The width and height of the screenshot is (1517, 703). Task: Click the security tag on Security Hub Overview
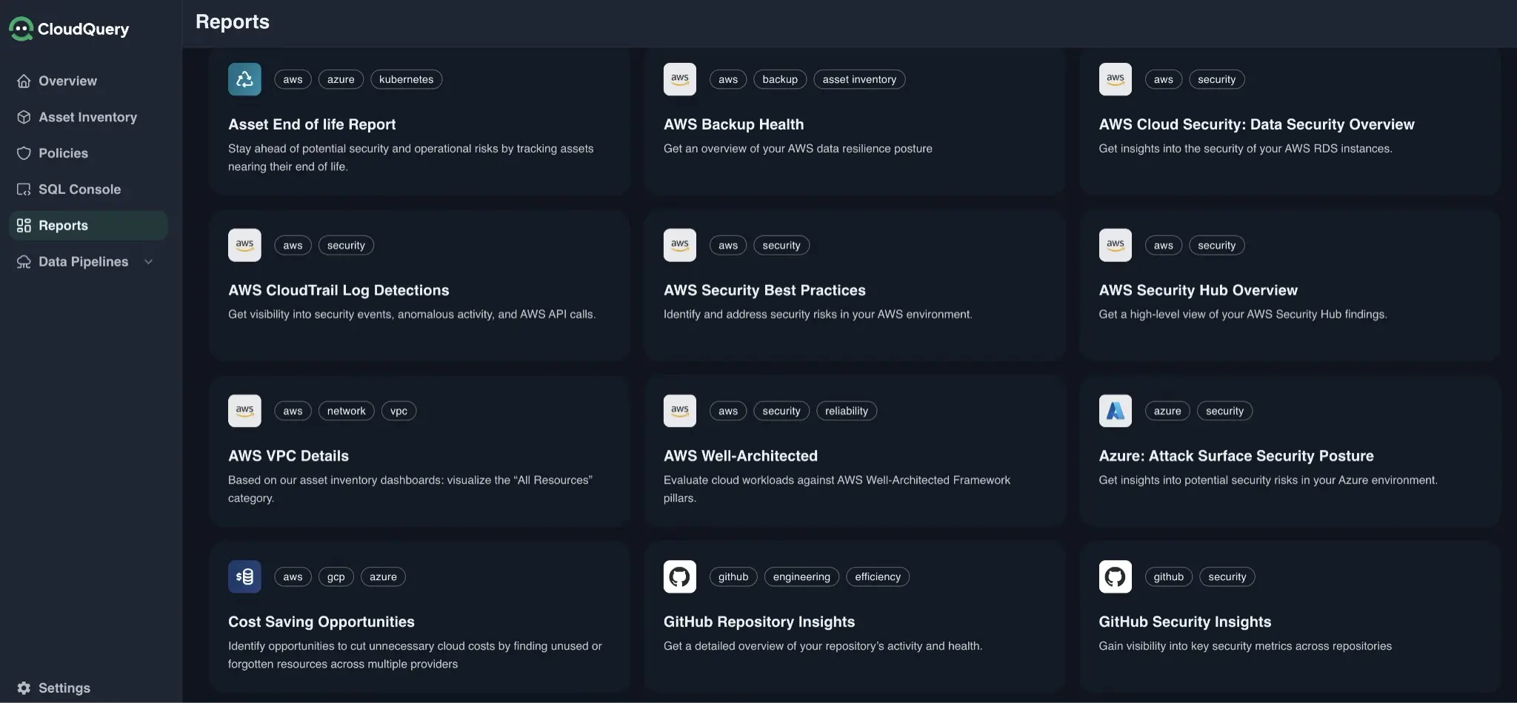pos(1216,245)
